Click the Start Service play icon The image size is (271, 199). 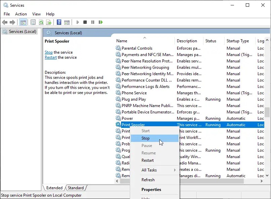(x=78, y=22)
